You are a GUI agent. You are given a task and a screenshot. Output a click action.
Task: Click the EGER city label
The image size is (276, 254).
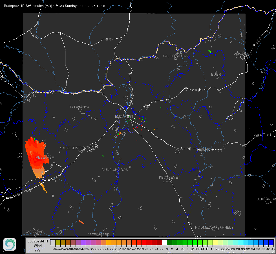pos(216,75)
